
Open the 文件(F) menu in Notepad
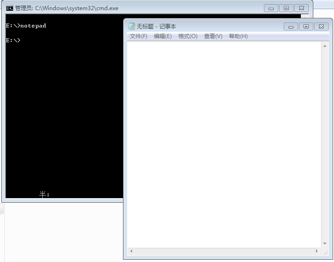(x=139, y=36)
